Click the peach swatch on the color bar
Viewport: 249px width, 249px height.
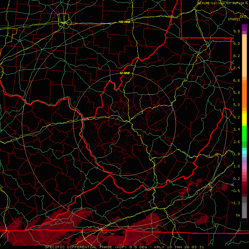click(244, 57)
